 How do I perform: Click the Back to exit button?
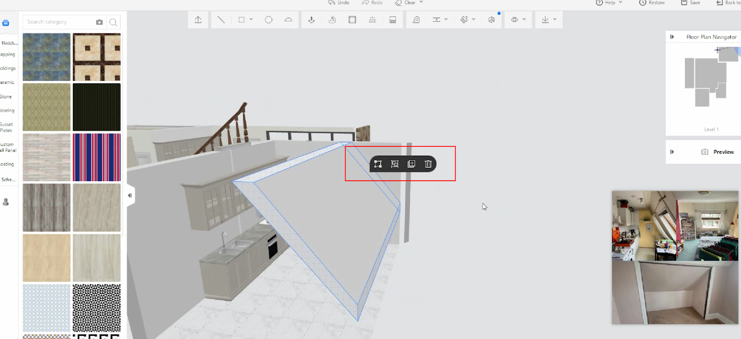point(728,3)
